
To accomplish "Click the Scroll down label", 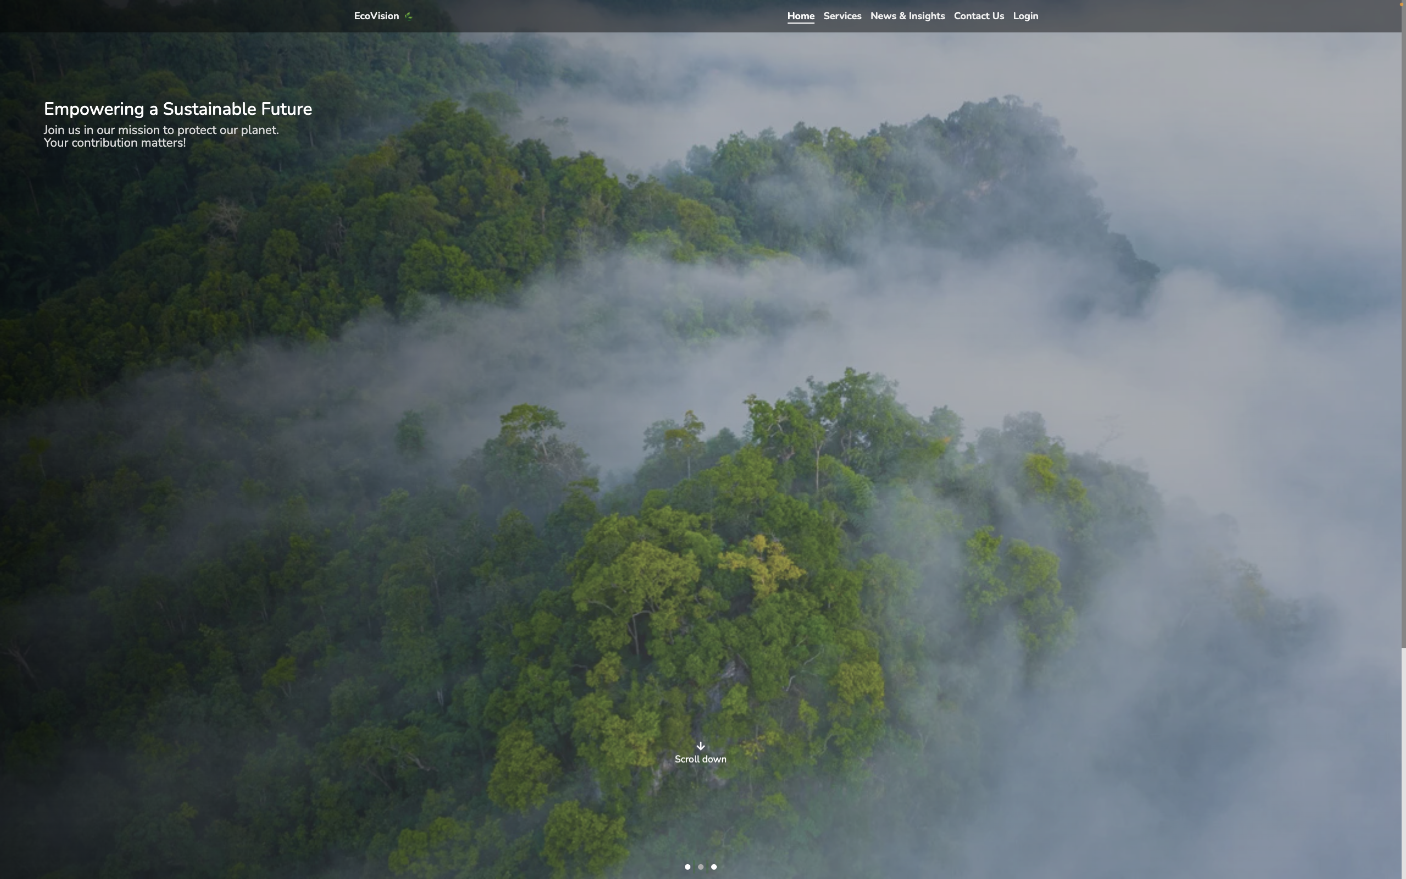I will pyautogui.click(x=700, y=759).
